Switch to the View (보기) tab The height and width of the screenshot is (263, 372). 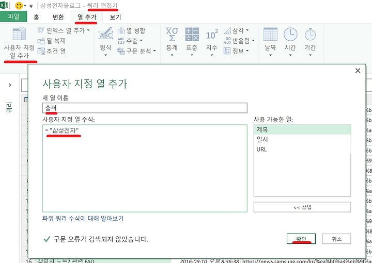pyautogui.click(x=115, y=17)
